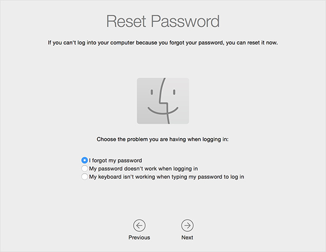Click the word Reset in the title

tap(126, 21)
